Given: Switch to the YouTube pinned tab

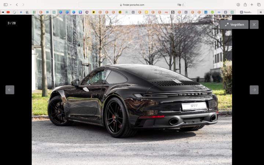Looking at the screenshot, I should [8, 12].
